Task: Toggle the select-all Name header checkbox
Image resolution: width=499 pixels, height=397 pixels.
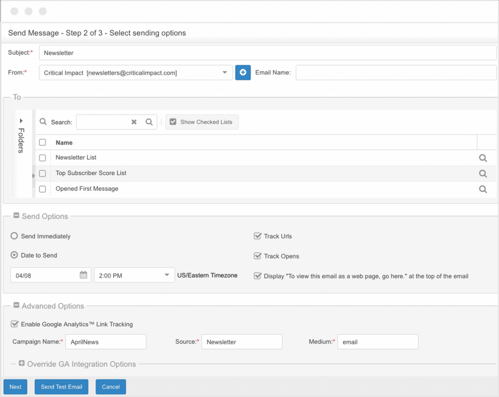Action: pos(42,143)
